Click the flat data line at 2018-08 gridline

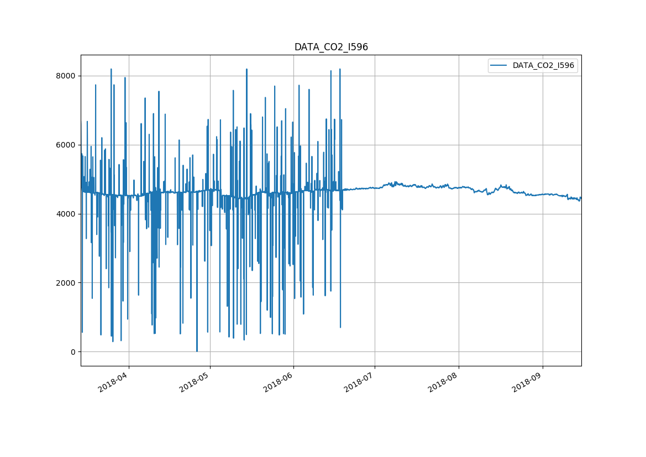459,187
